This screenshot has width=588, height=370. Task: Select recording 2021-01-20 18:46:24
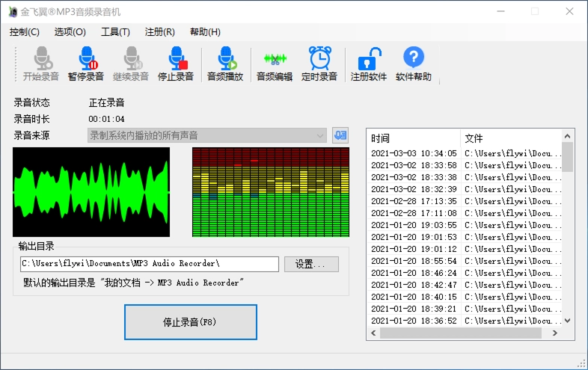pos(465,273)
